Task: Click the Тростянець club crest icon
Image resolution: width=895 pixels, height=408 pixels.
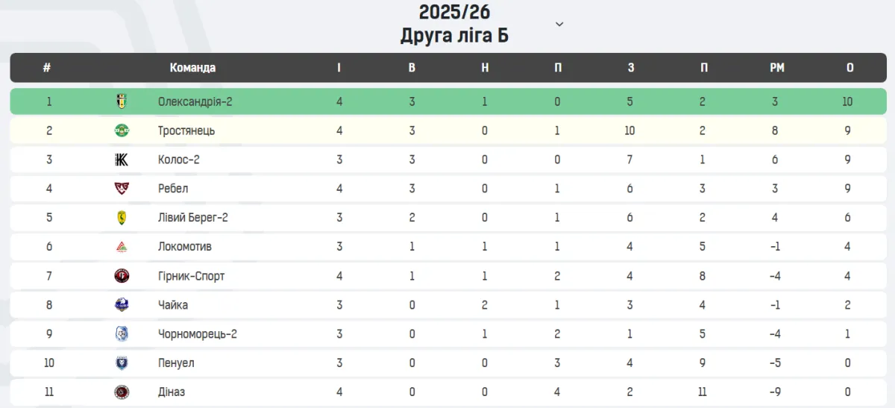Action: pyautogui.click(x=122, y=131)
